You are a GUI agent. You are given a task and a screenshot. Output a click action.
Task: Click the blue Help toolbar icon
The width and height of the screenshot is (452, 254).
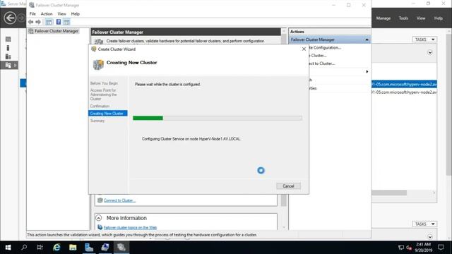point(59,22)
